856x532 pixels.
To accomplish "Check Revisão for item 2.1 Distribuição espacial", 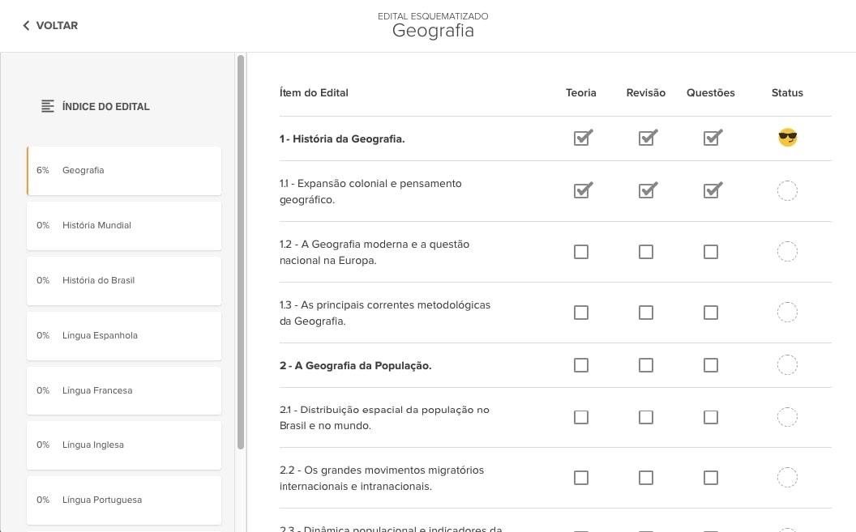I will coord(646,418).
